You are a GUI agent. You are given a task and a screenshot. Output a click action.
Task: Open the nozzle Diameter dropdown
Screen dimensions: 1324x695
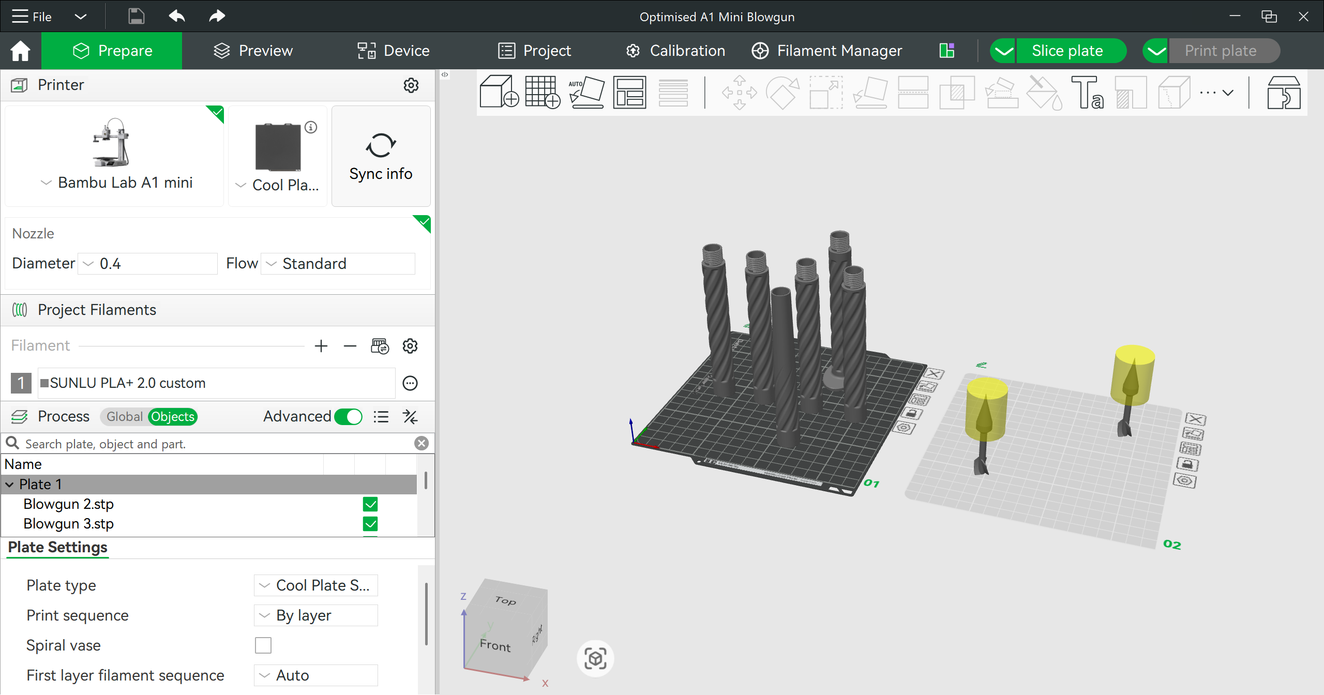(x=147, y=264)
